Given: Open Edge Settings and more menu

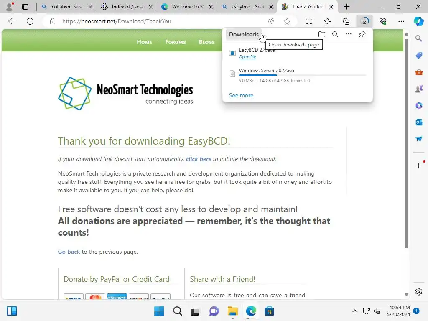Looking at the screenshot, I should point(401,21).
